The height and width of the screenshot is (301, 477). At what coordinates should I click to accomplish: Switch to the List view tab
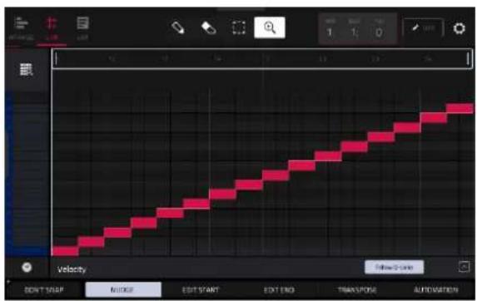[x=82, y=28]
